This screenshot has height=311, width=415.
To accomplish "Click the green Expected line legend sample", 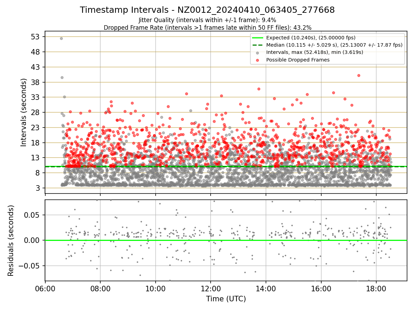I will 258,38.
